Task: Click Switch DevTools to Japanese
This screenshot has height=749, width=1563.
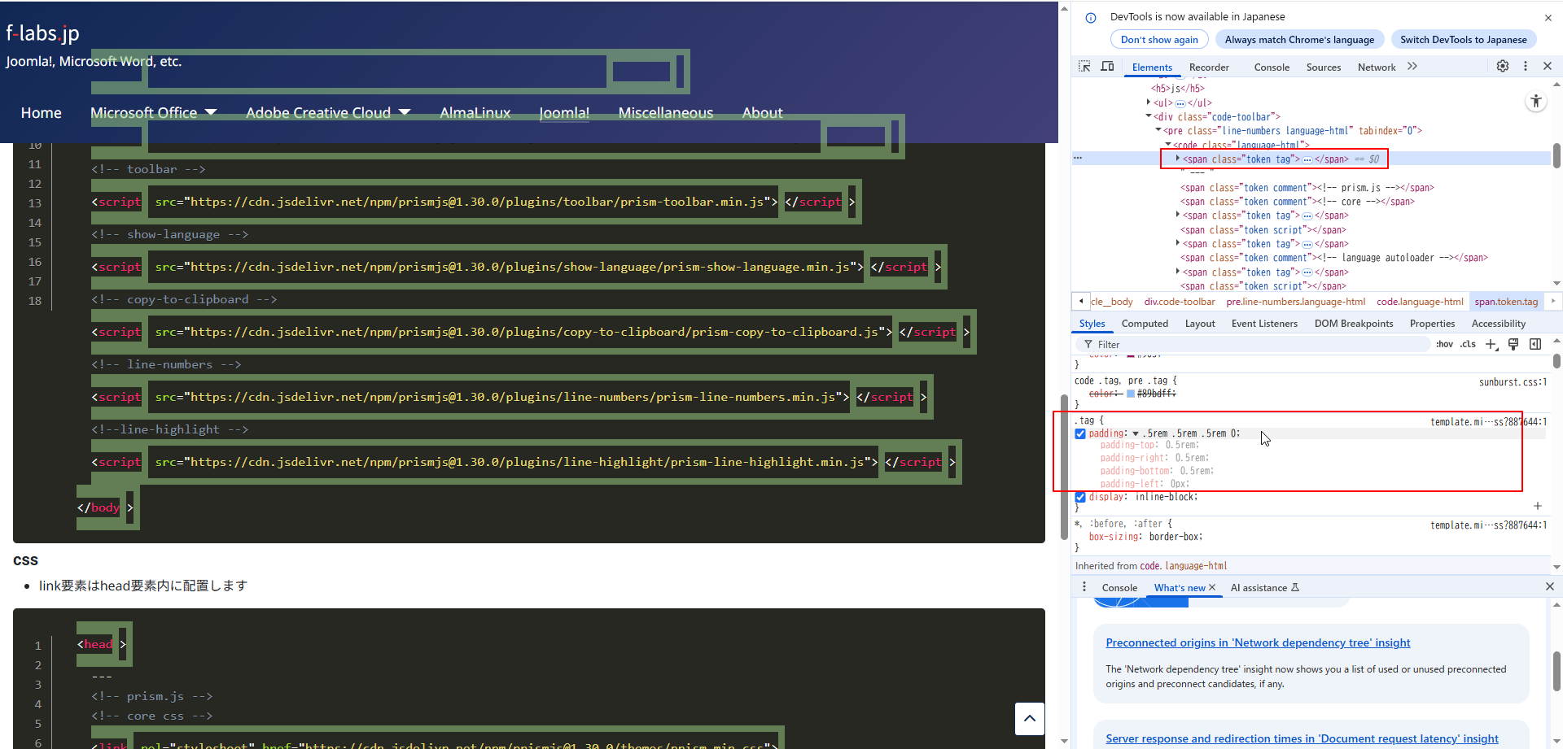Action: point(1463,39)
